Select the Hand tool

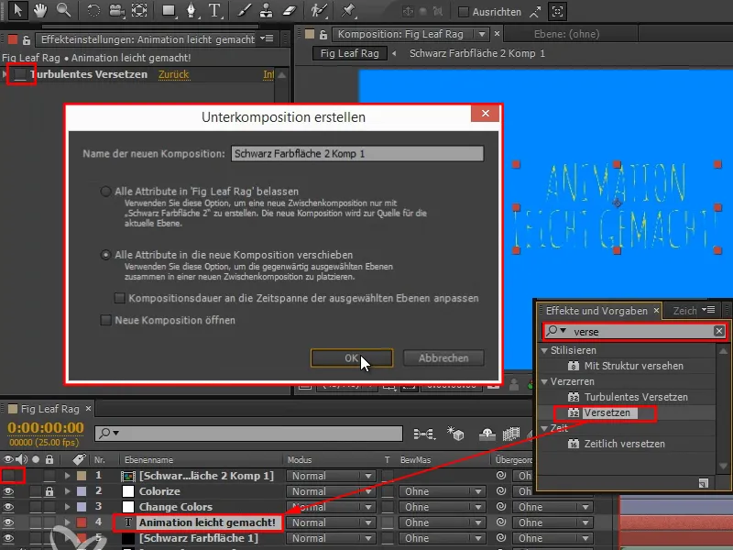coord(40,11)
